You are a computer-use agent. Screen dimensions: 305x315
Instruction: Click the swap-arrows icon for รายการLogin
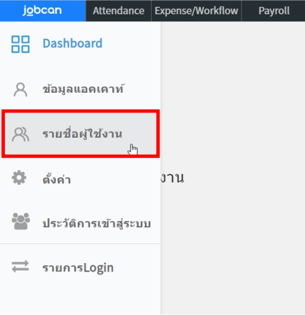pyautogui.click(x=20, y=266)
